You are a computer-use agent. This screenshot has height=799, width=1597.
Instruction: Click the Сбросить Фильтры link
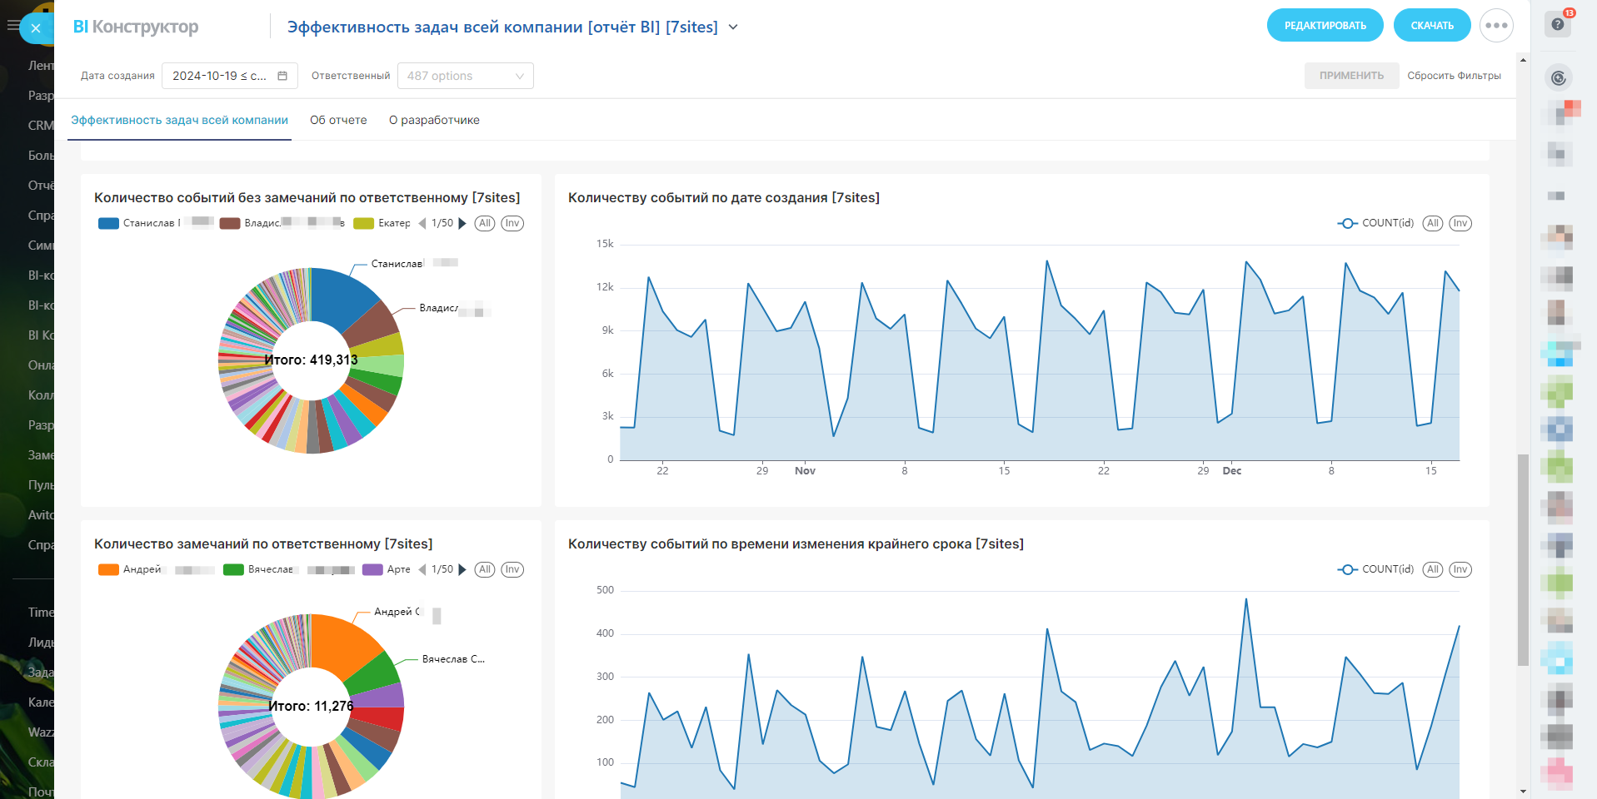tap(1454, 76)
